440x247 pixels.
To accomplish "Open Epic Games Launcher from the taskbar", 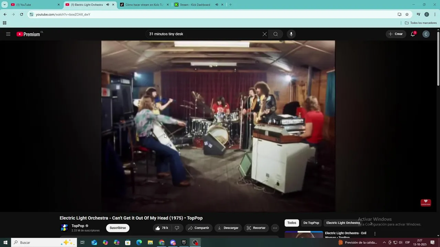I will pos(184,243).
